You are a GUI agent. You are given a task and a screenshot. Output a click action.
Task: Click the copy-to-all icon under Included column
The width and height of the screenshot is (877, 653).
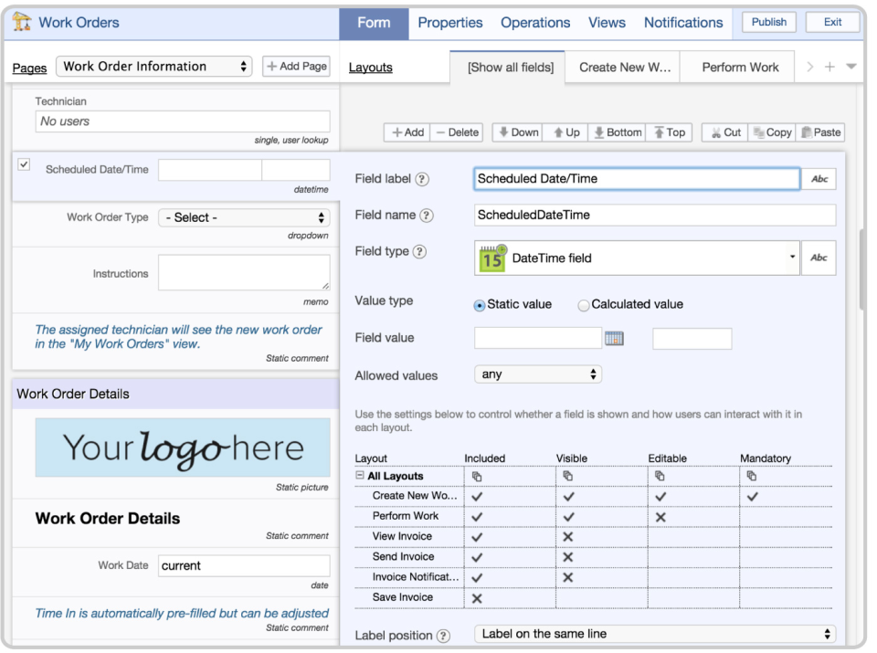point(475,475)
